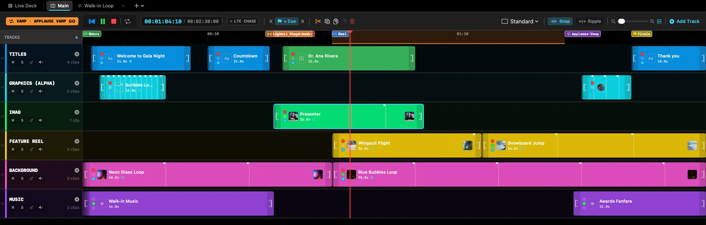706x225 pixels.
Task: Select the Wingsuit Flight clip
Action: pos(407,145)
